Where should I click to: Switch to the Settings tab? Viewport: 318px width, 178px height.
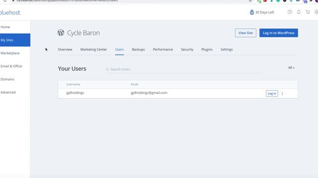227,49
